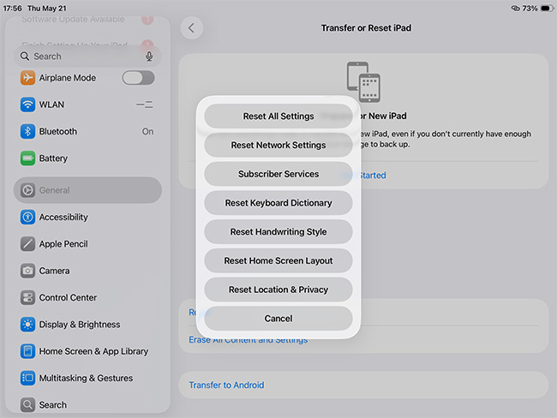The image size is (557, 418).
Task: Tap the Multitasking & Gestures icon
Action: click(x=27, y=378)
